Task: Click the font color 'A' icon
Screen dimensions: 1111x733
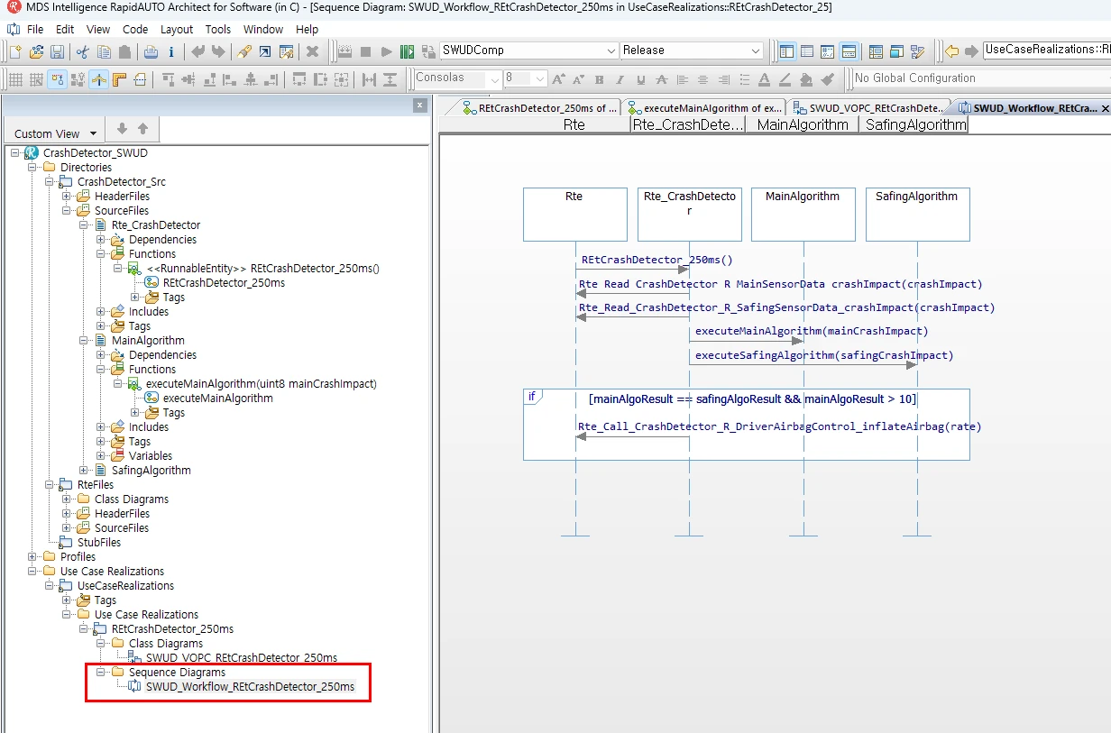Action: click(x=763, y=79)
